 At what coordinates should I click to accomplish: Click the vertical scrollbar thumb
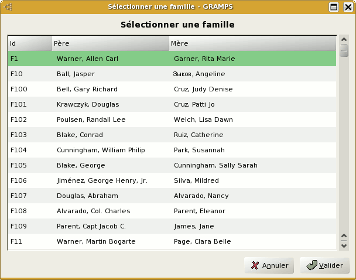pyautogui.click(x=344, y=51)
